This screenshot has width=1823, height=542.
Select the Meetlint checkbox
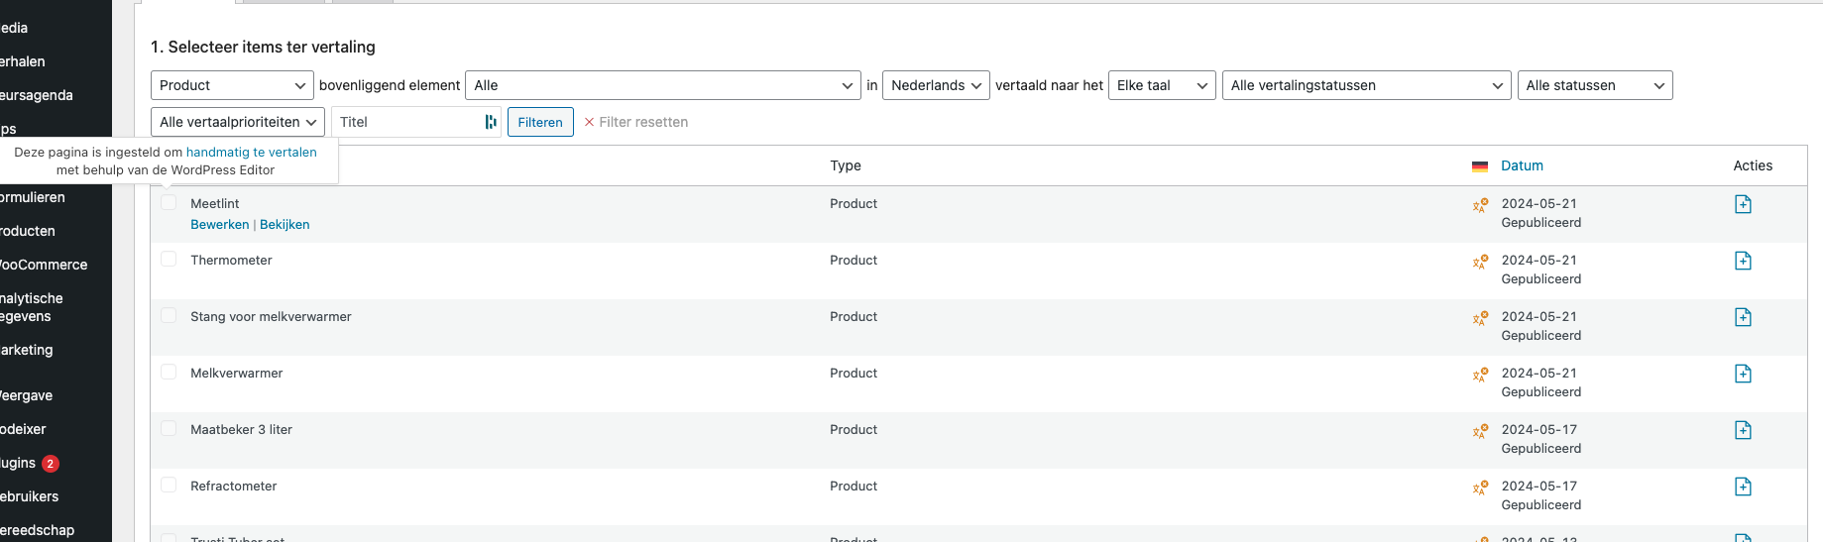pyautogui.click(x=169, y=202)
